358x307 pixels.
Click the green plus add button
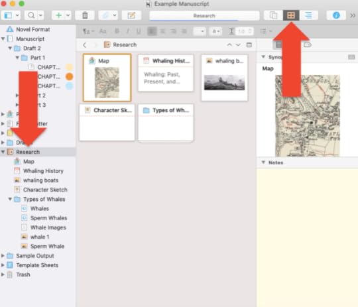[x=59, y=15]
